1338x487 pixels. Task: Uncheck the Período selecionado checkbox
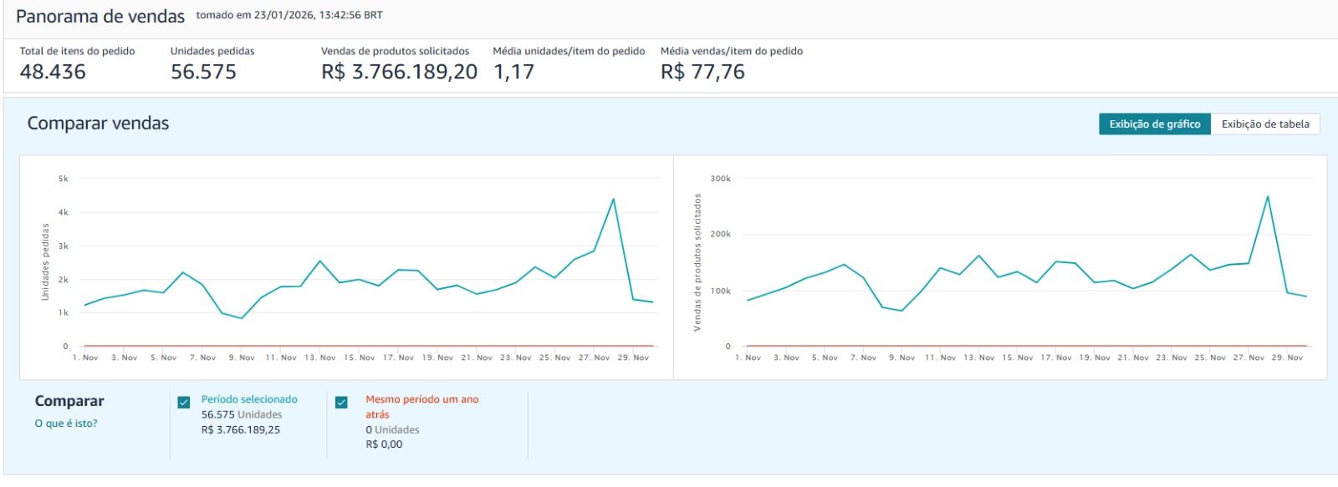coord(184,403)
